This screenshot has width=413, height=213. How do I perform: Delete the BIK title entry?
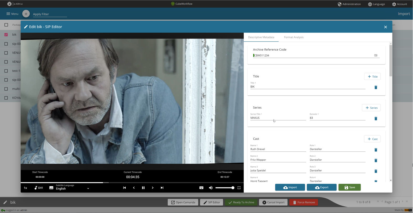click(376, 87)
